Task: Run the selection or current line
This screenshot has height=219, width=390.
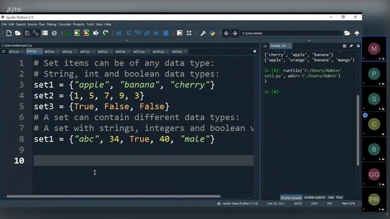Action: click(x=96, y=33)
